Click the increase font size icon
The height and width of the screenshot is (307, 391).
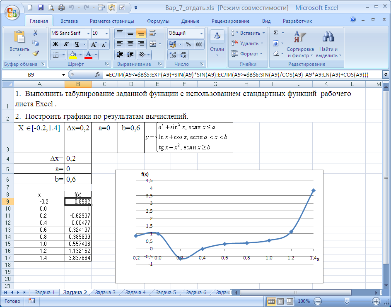[x=94, y=44]
